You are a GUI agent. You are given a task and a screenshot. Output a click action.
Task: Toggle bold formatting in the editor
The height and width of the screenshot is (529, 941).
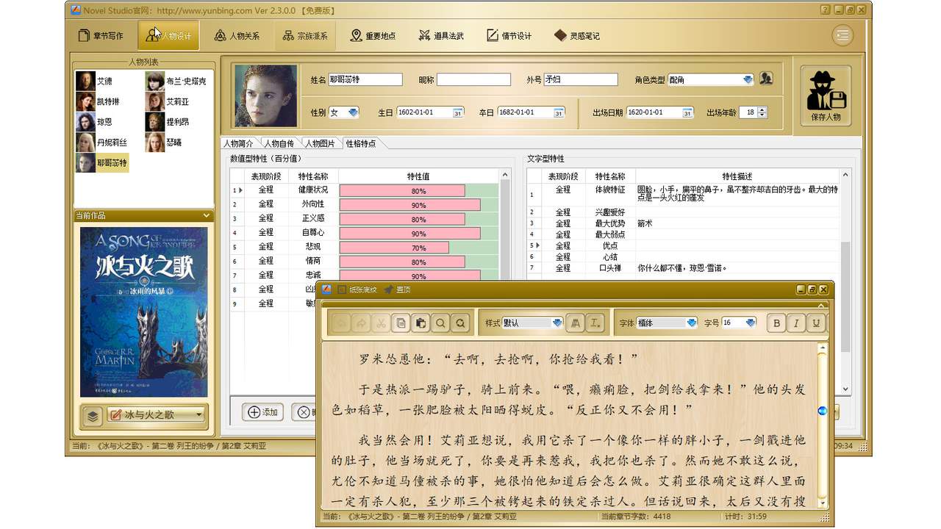point(776,323)
